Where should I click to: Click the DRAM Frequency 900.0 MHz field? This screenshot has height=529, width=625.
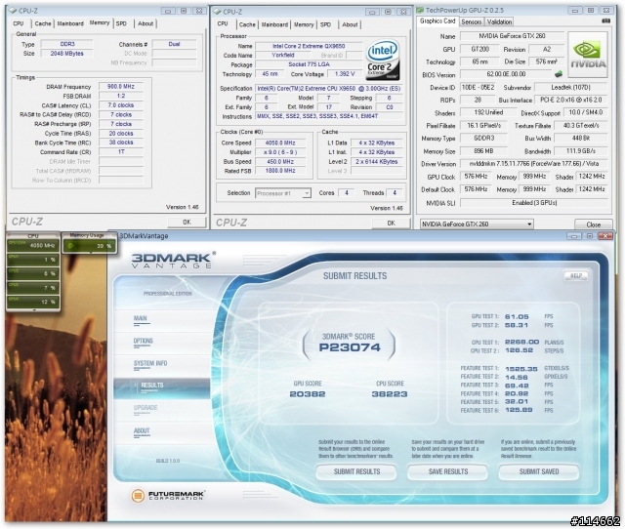(x=121, y=87)
